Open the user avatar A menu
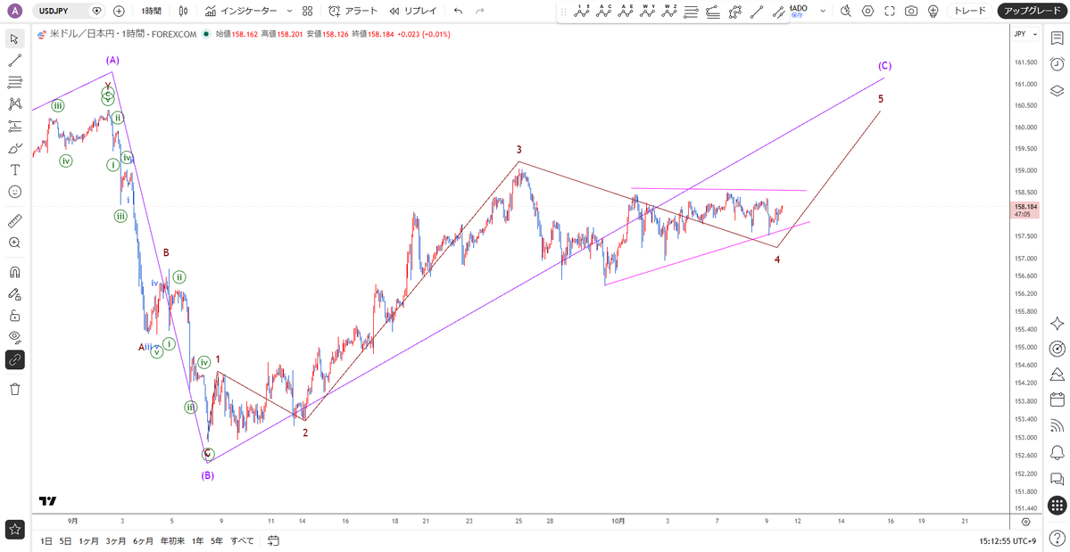This screenshot has width=1070, height=552. click(16, 11)
